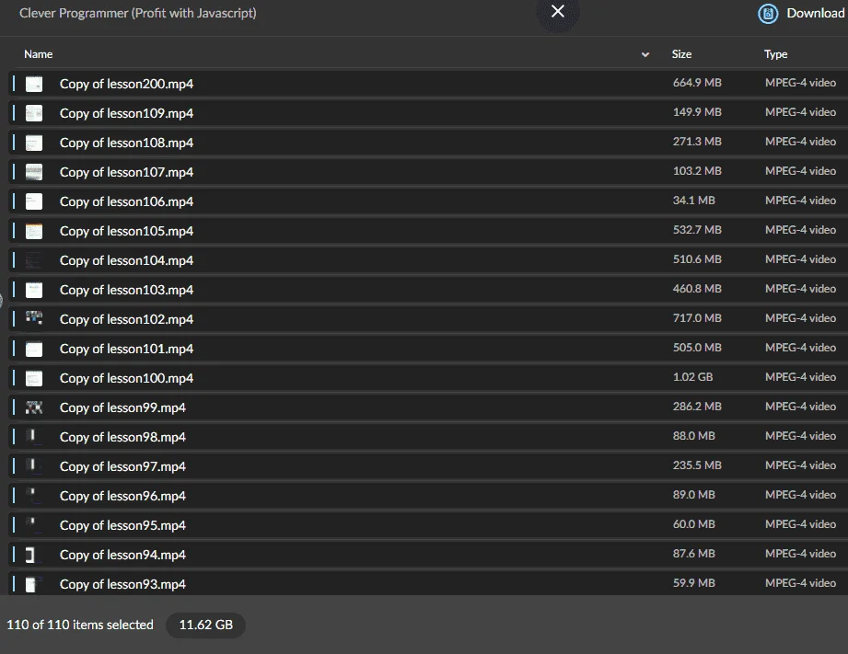
Task: Click the video icon for lesson101.mp4
Action: [34, 349]
